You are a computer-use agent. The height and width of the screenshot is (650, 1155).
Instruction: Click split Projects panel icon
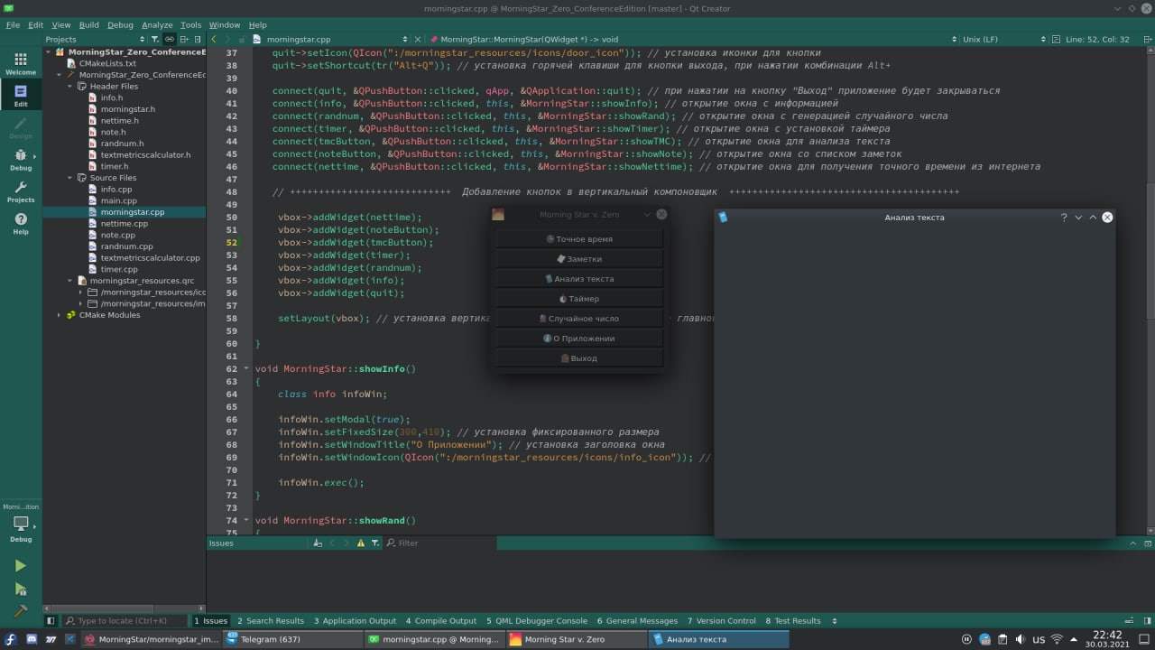pyautogui.click(x=183, y=39)
